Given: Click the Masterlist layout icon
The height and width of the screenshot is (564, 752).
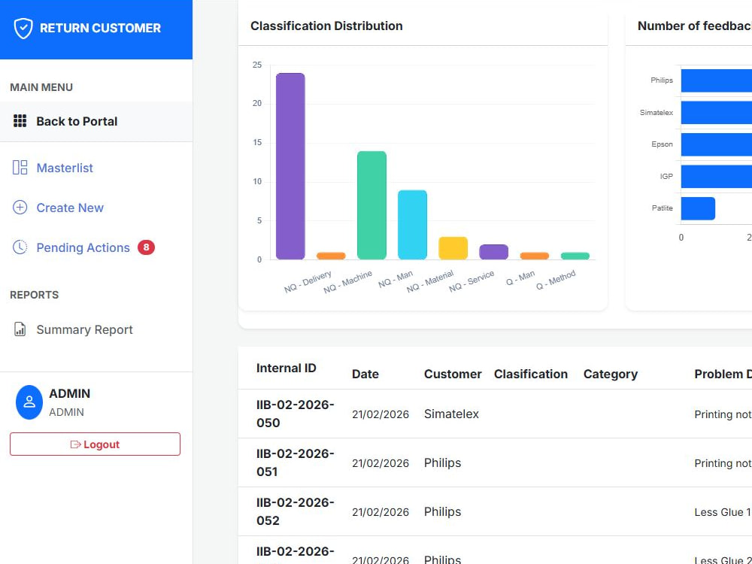Looking at the screenshot, I should pyautogui.click(x=20, y=168).
